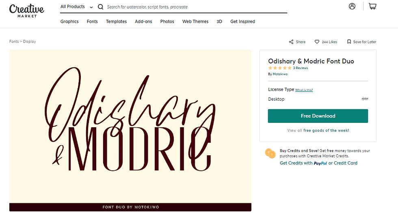Like with the heart icon
Screen dimensions: 398x213
click(317, 42)
